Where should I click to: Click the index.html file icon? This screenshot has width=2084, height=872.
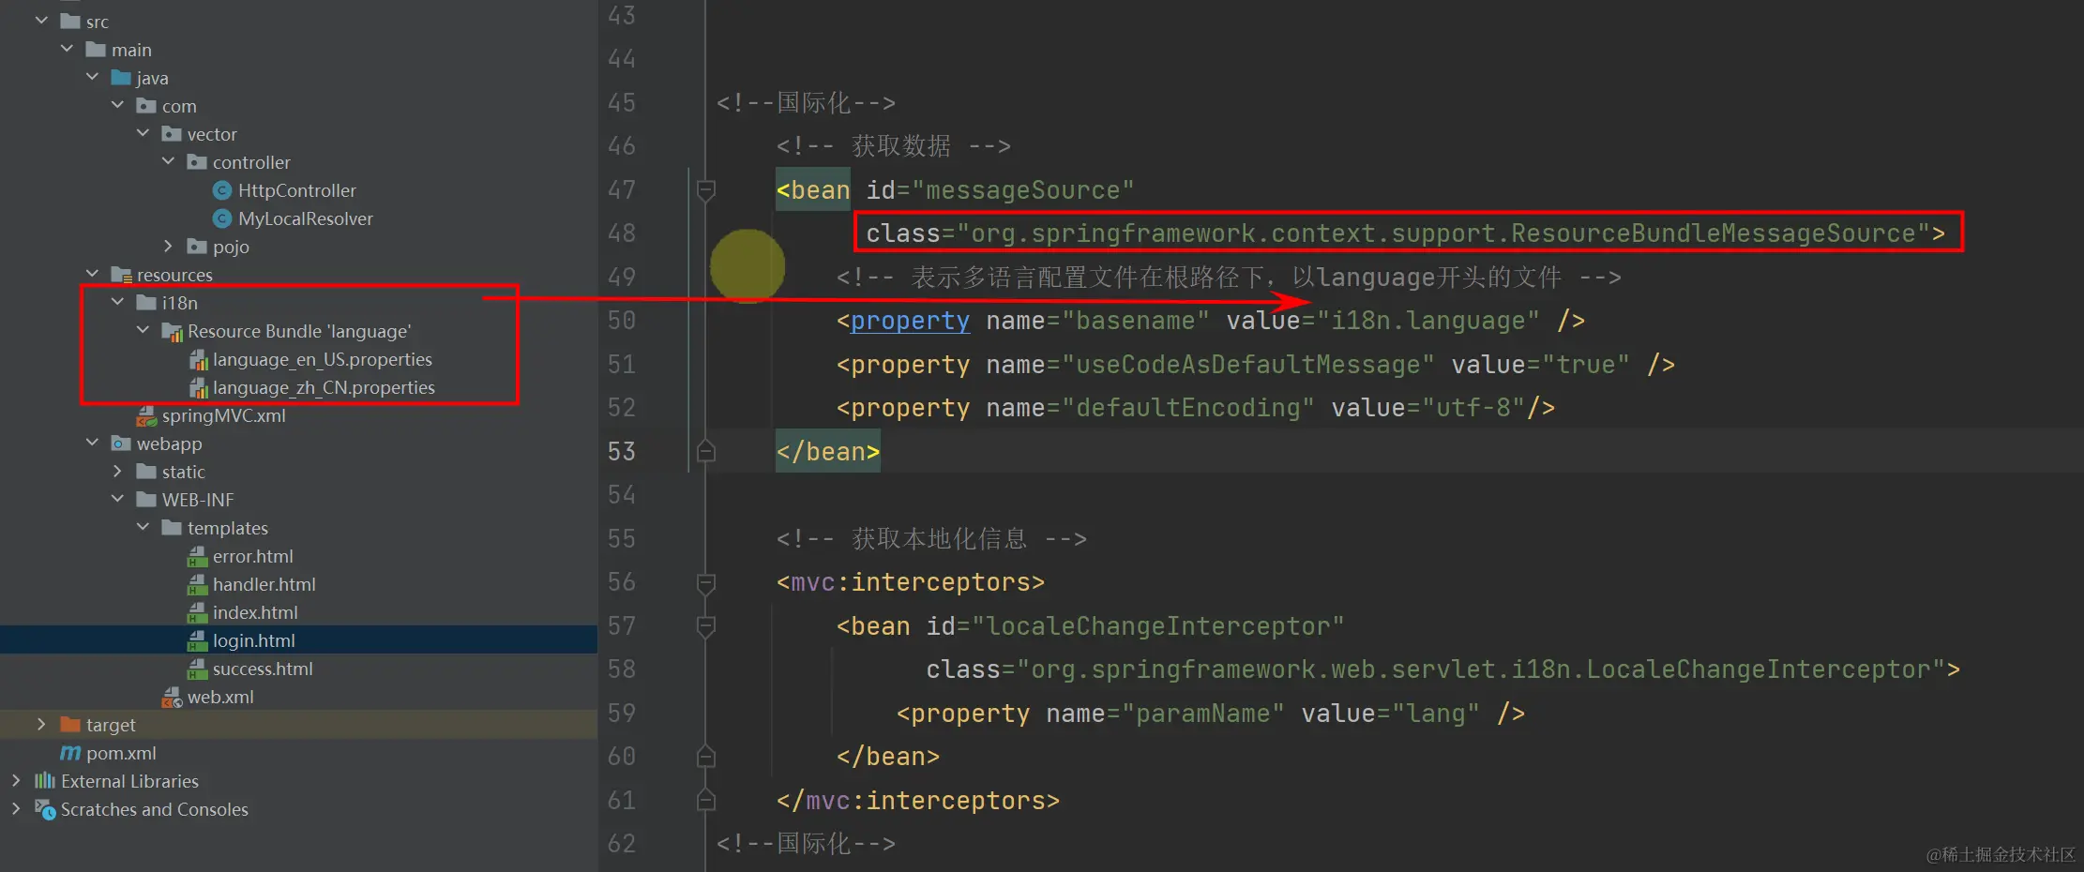pyautogui.click(x=197, y=613)
